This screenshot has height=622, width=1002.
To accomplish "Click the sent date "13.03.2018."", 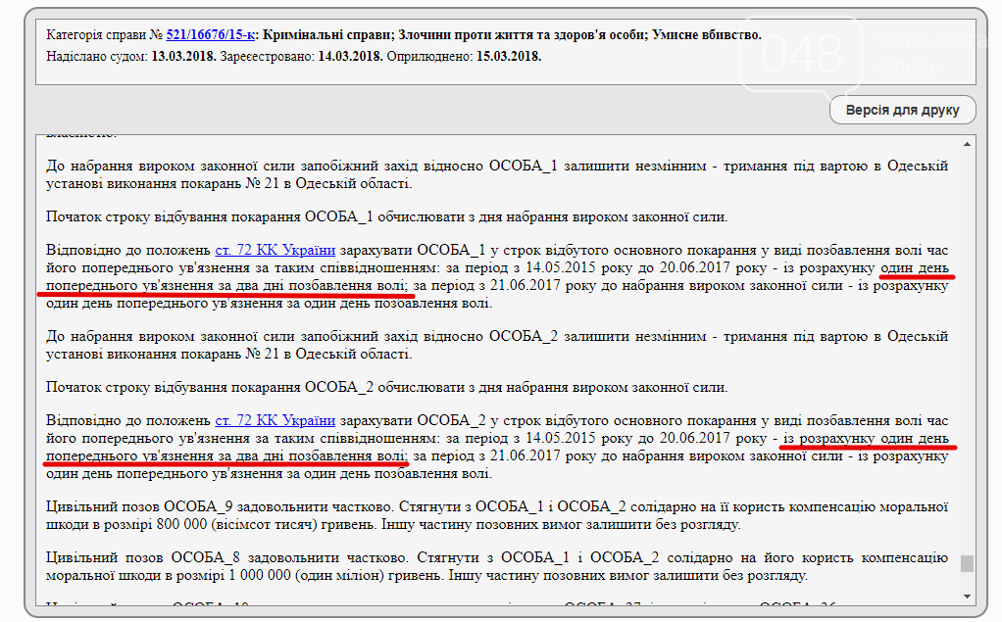I will (x=184, y=56).
